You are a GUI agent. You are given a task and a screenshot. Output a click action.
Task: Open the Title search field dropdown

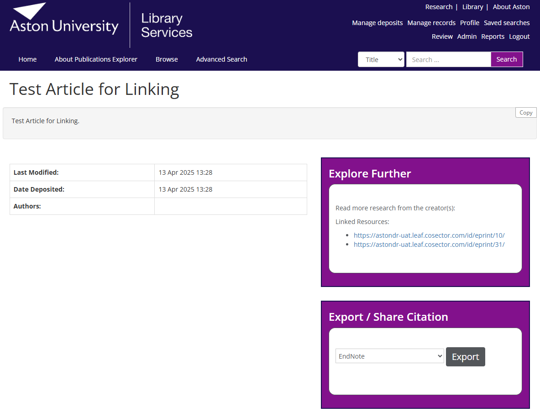pos(381,59)
